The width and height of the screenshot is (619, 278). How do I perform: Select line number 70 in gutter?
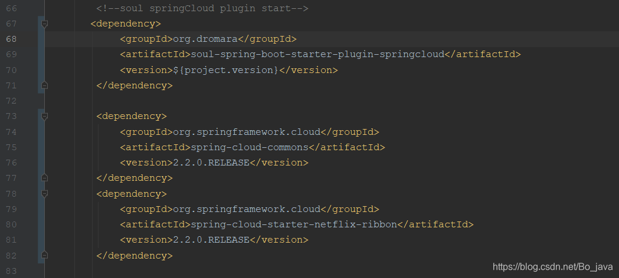[x=11, y=70]
